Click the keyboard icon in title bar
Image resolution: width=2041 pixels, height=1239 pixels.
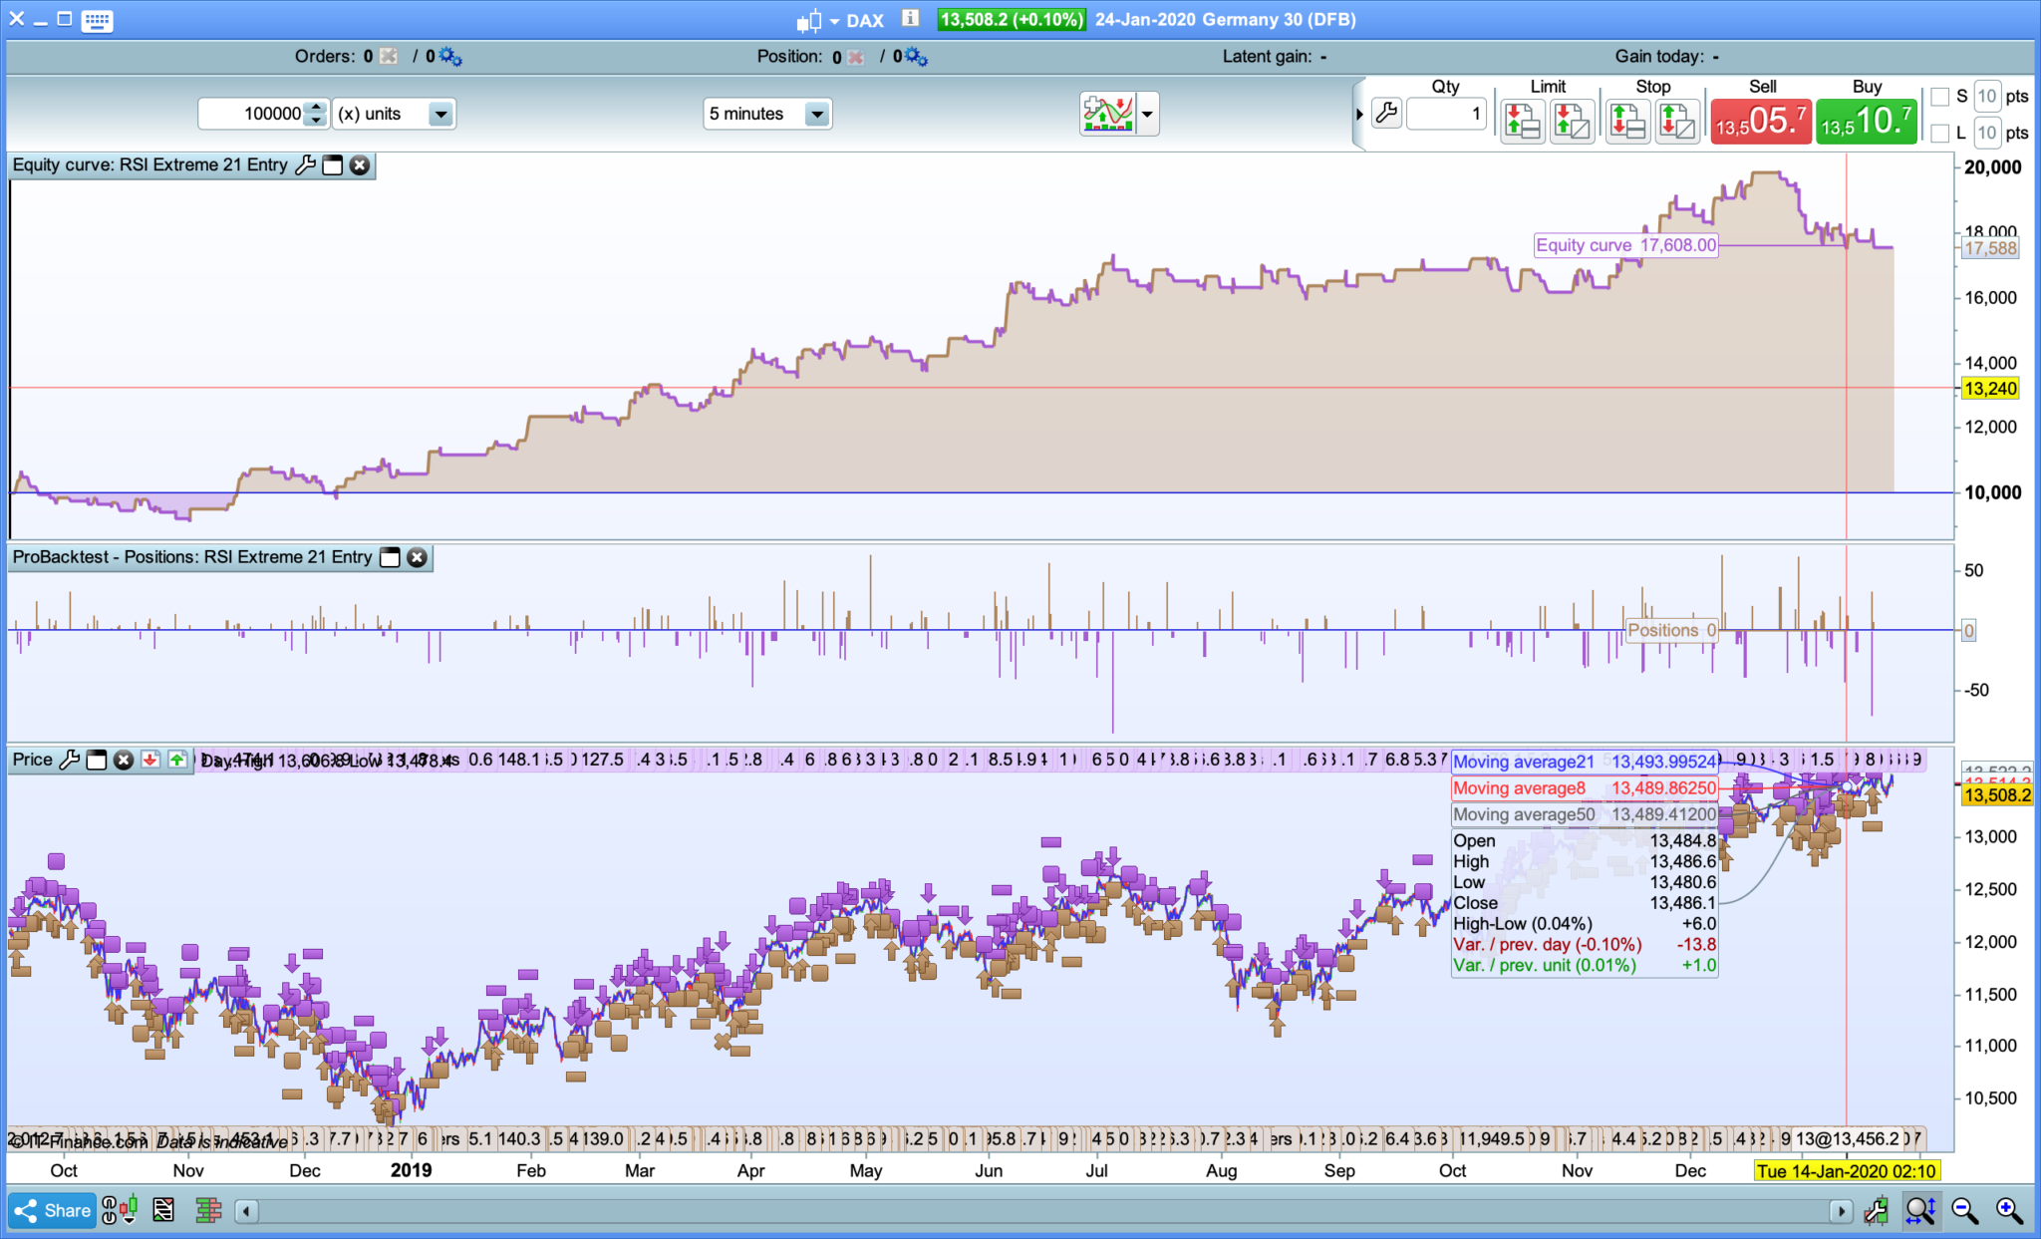97,20
